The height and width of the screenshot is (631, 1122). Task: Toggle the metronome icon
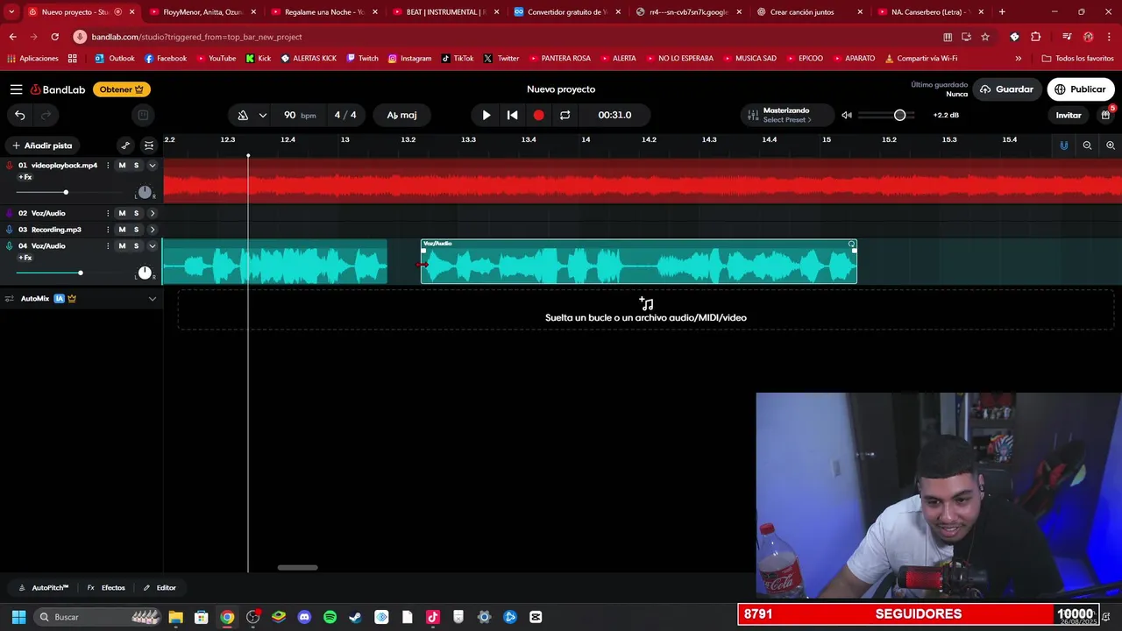tap(243, 115)
